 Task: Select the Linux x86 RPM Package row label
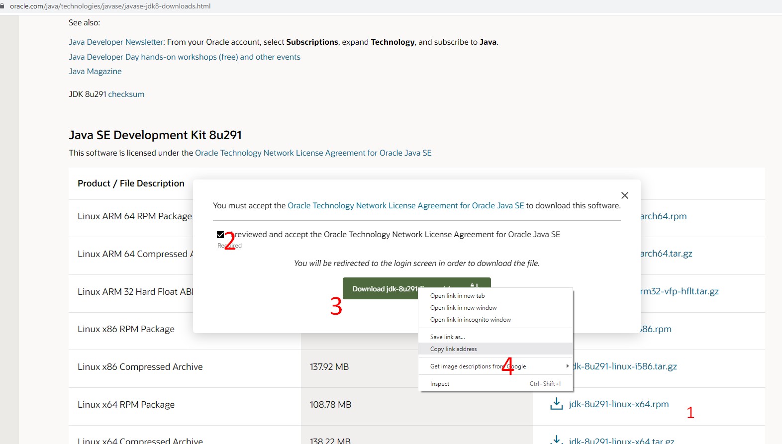[x=126, y=329]
